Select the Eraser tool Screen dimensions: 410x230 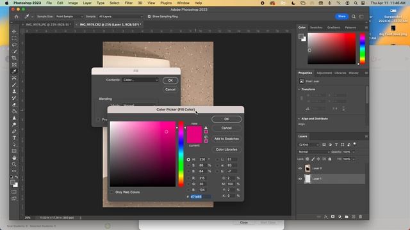click(x=14, y=105)
